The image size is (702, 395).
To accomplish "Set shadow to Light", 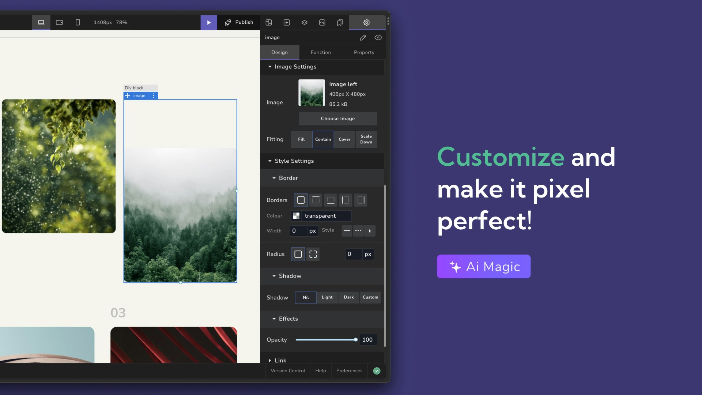I will click(327, 297).
